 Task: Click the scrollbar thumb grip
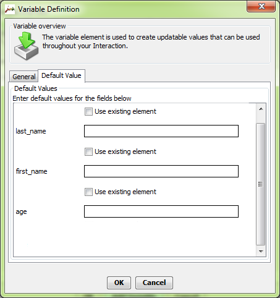261,184
